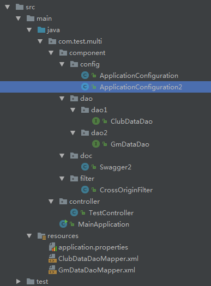The height and width of the screenshot is (286, 211).
Task: Click the doc package icon
Action: pos(74,156)
